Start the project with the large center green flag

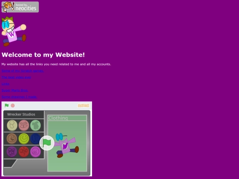pyautogui.click(x=47, y=143)
